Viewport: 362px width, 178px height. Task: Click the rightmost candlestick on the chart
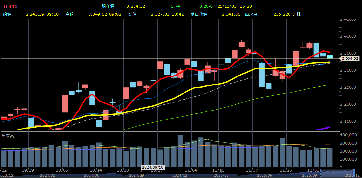(330, 57)
